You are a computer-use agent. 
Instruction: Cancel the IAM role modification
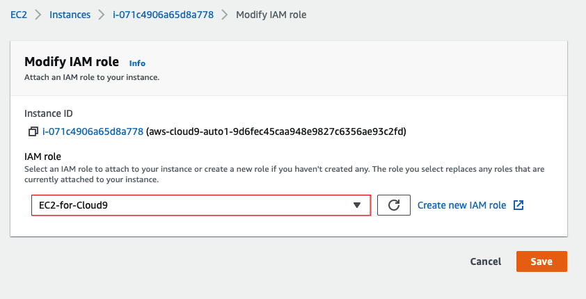pyautogui.click(x=486, y=261)
